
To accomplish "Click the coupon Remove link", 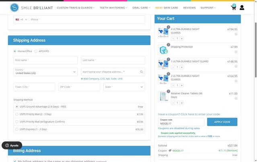I will coord(232,150).
